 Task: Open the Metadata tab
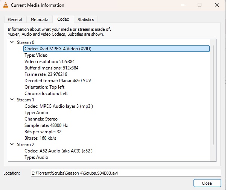[x=40, y=20]
